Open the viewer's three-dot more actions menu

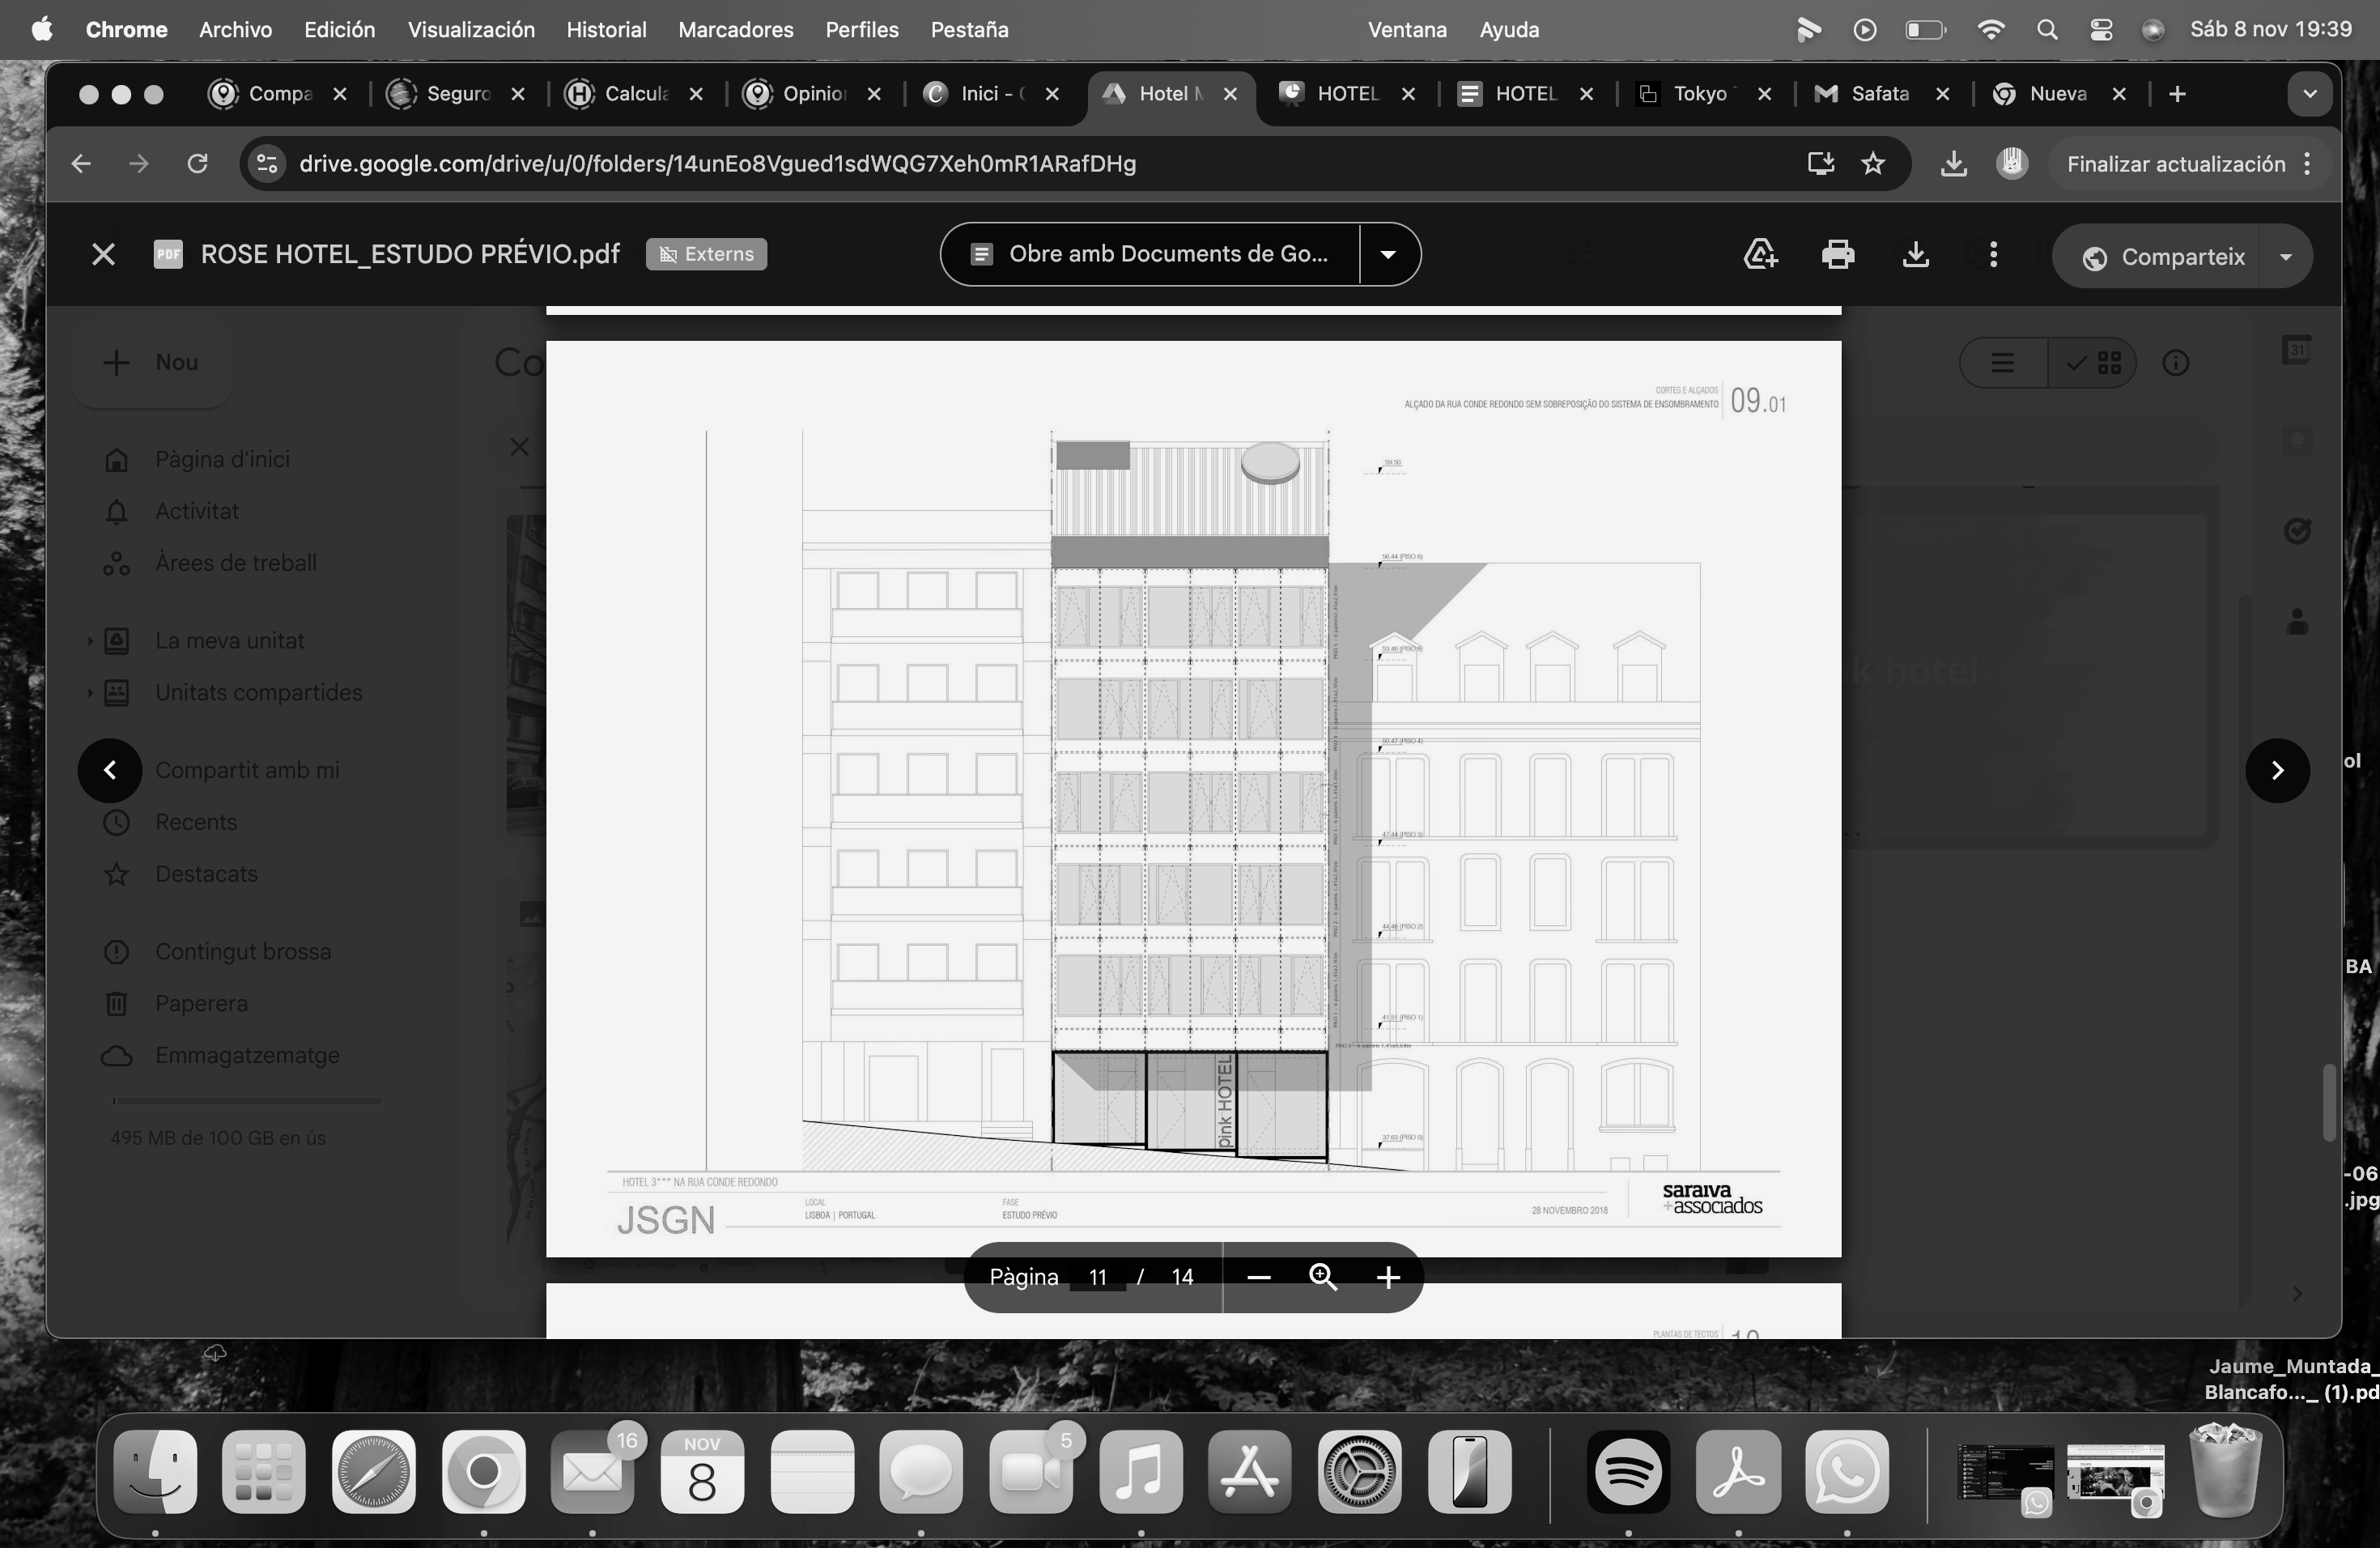tap(1993, 255)
